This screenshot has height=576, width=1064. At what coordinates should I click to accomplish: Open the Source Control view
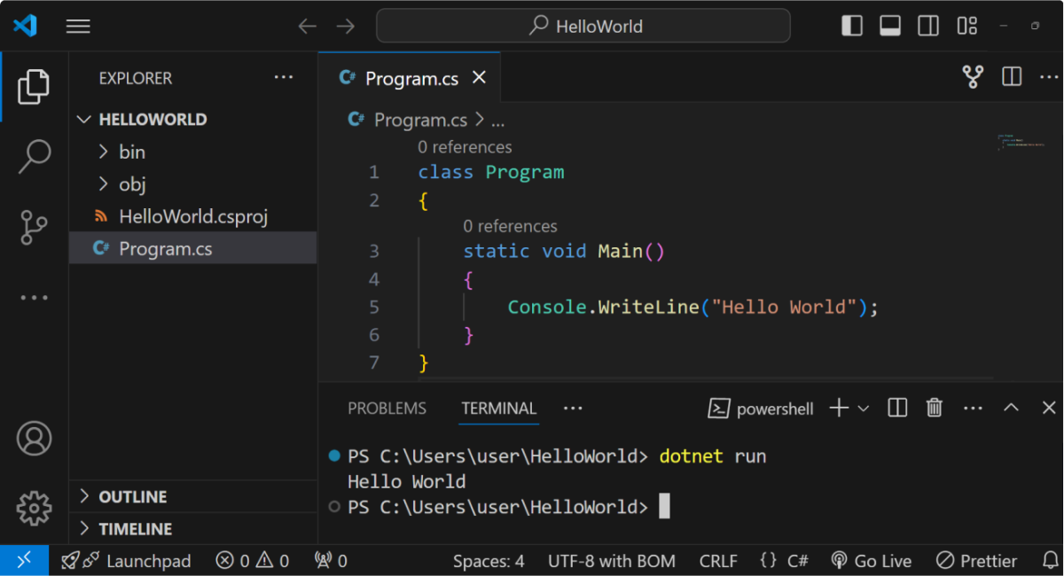point(34,227)
